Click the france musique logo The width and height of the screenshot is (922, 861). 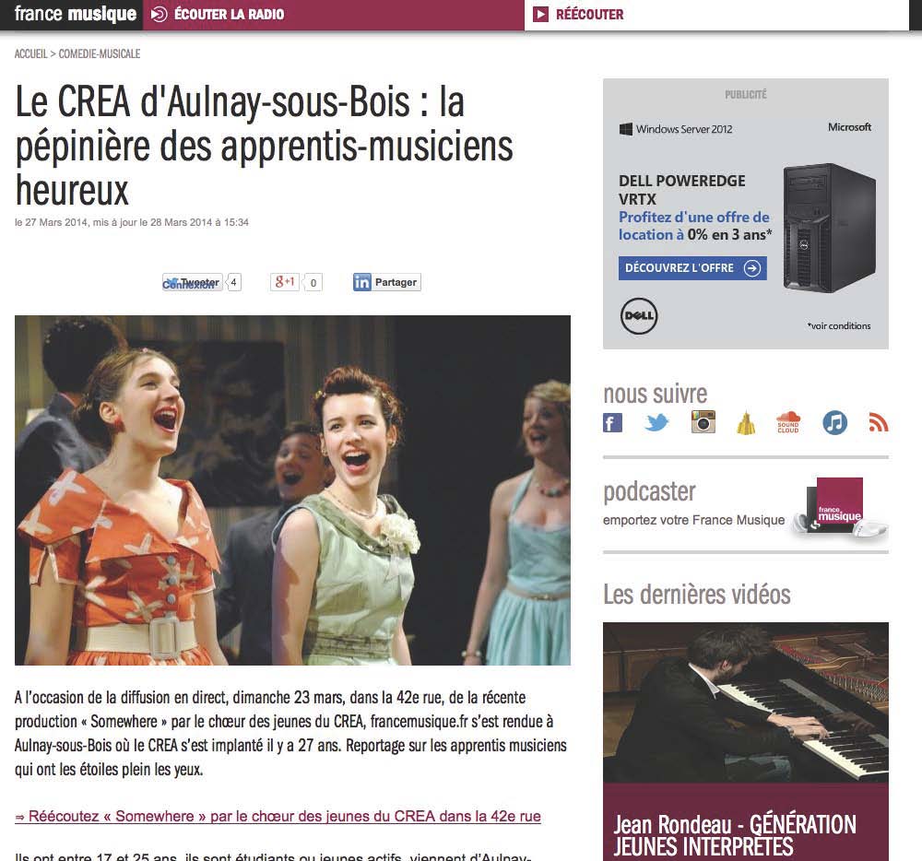tap(76, 14)
